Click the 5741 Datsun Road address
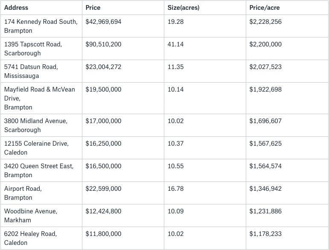329x250 pixels. coord(31,71)
